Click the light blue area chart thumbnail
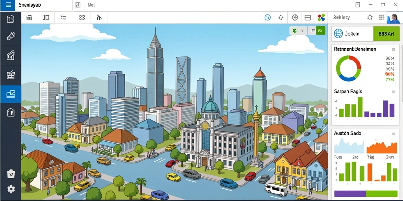The image size is (403, 201). 349,145
